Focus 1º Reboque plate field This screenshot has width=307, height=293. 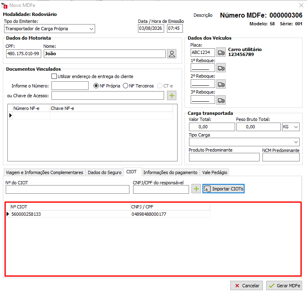pos(202,68)
